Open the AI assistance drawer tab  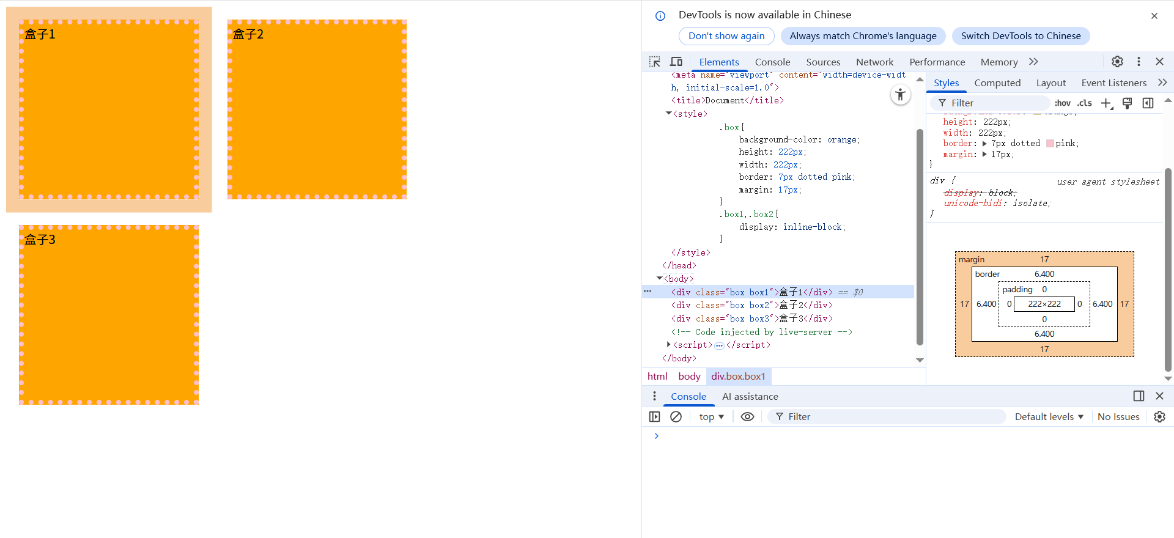750,397
